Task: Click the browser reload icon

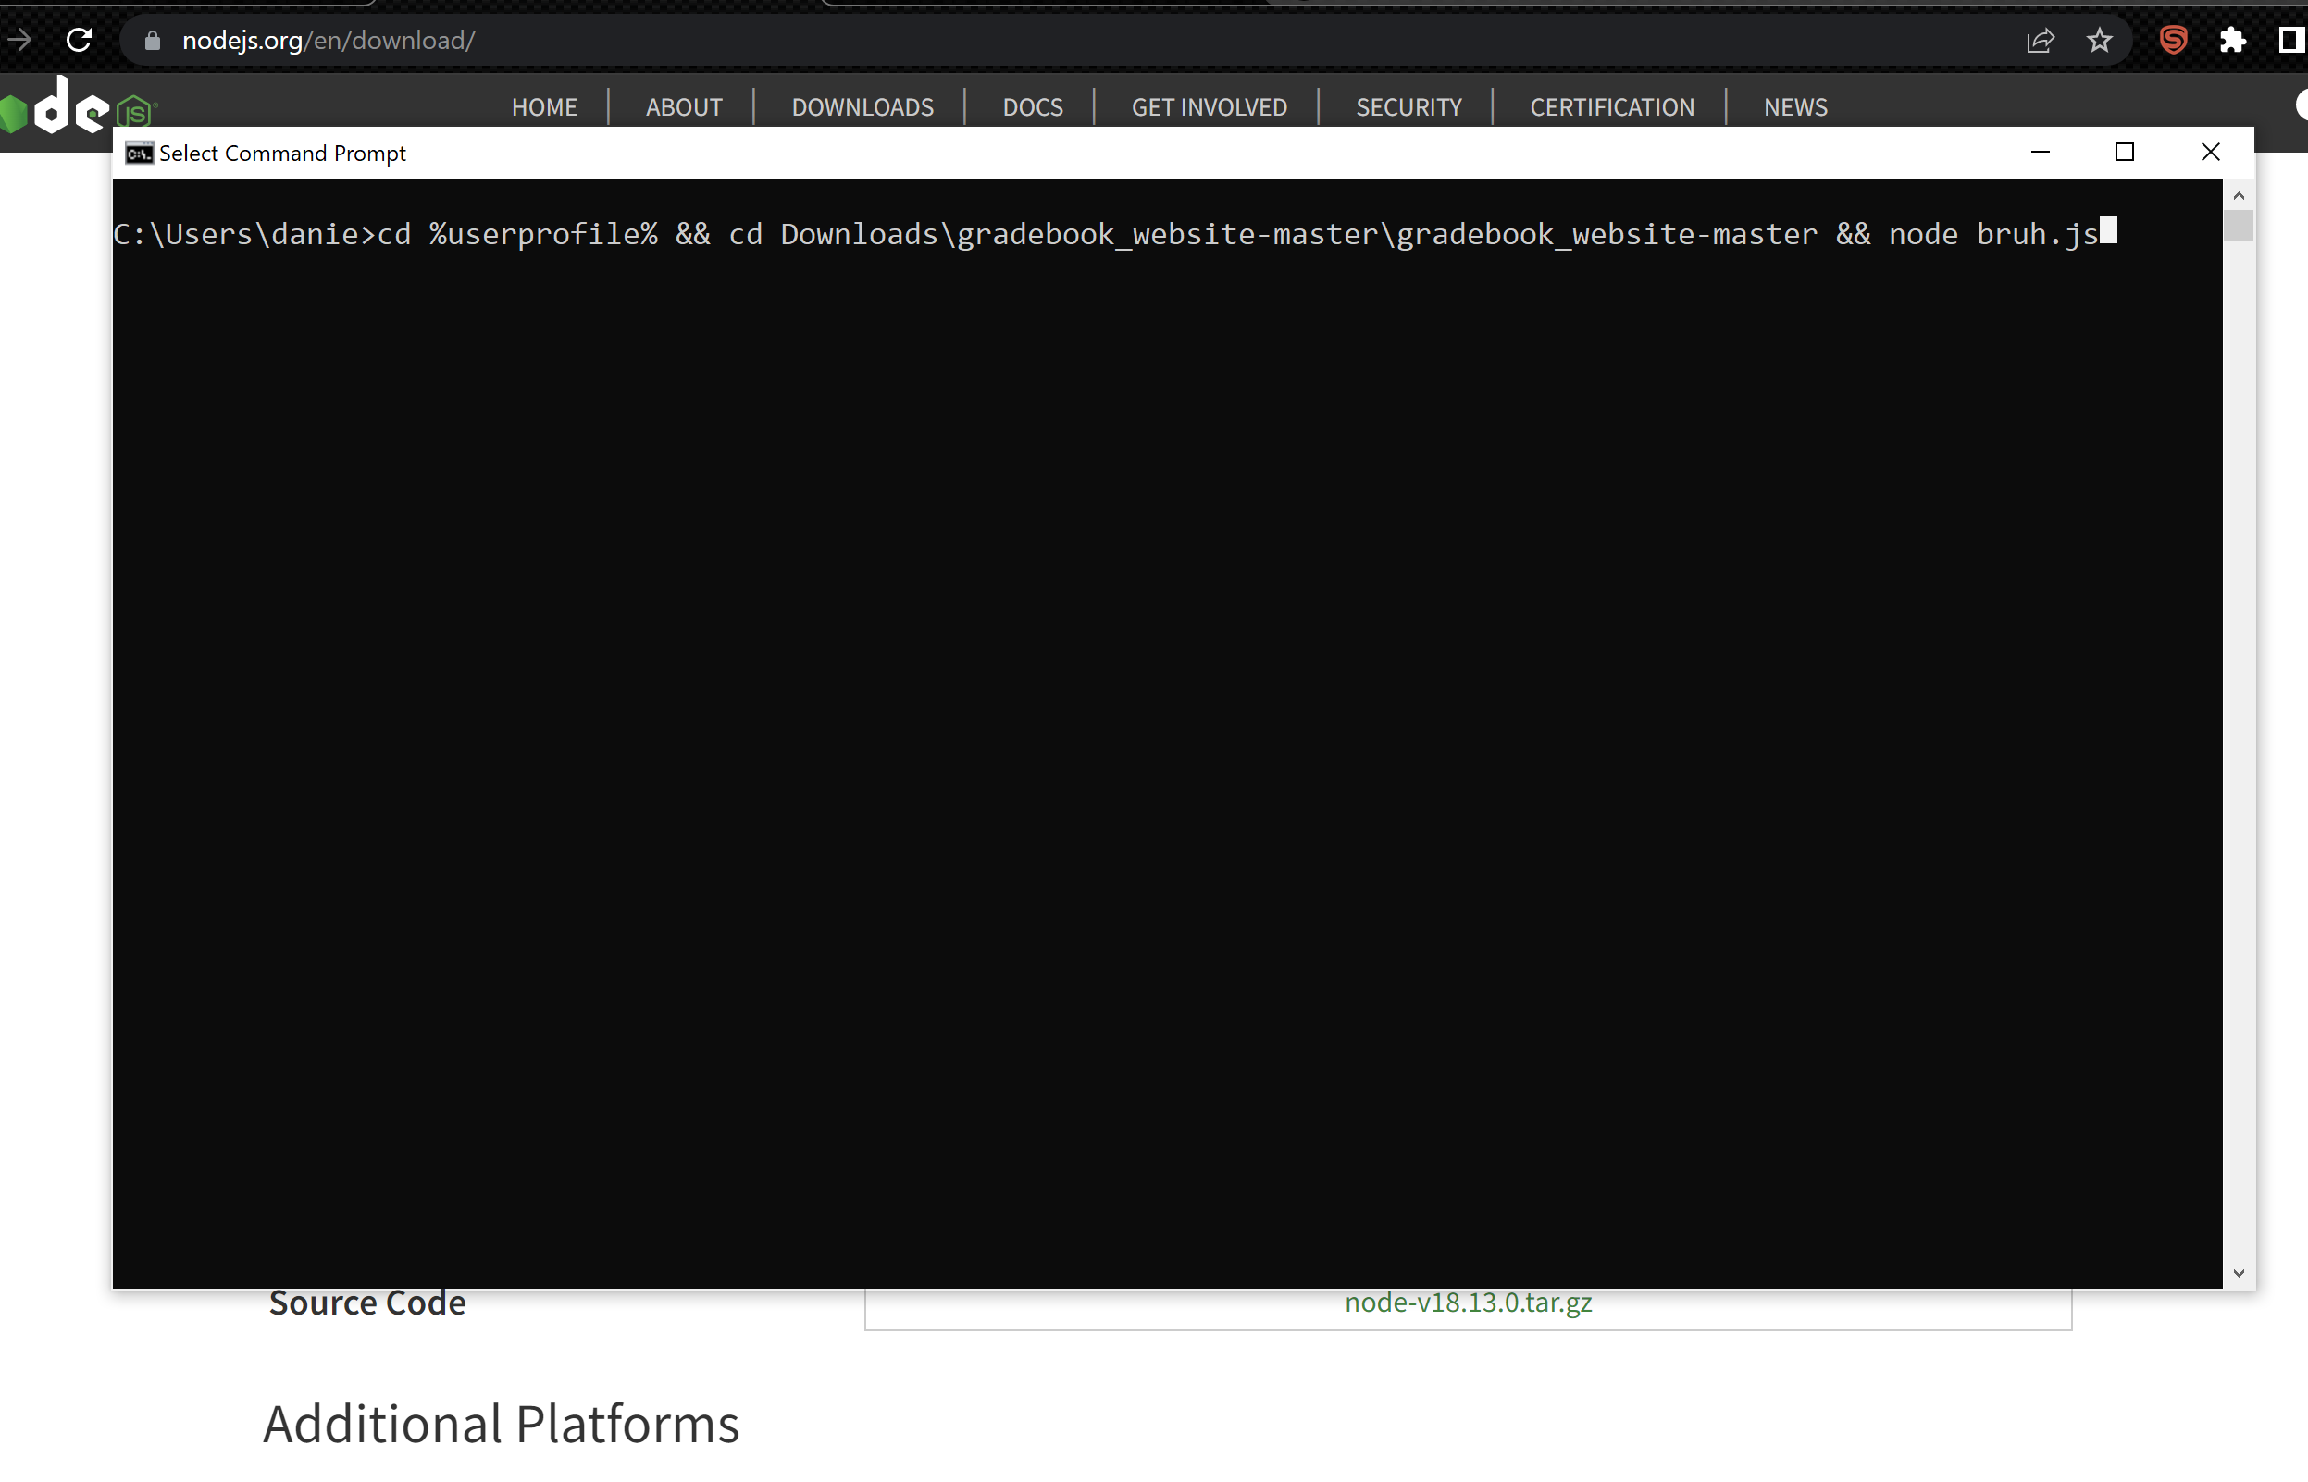Action: point(79,41)
